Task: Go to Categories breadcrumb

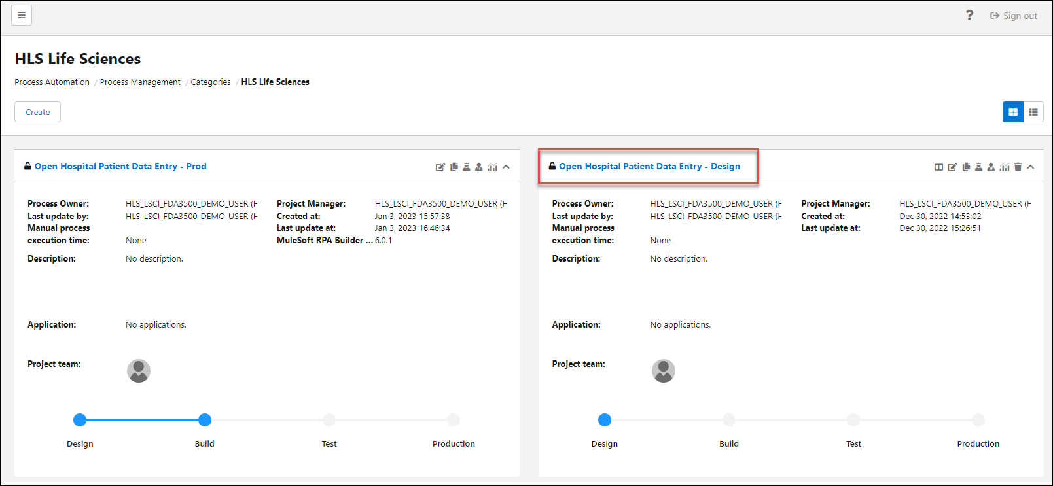Action: [210, 82]
